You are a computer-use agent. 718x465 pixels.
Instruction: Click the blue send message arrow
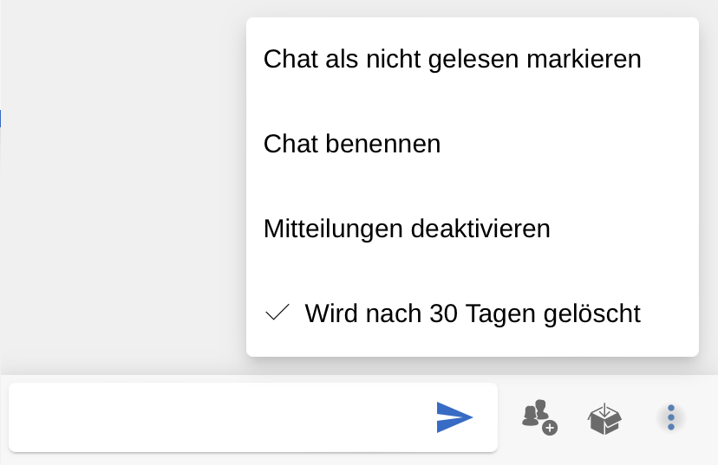pos(454,417)
